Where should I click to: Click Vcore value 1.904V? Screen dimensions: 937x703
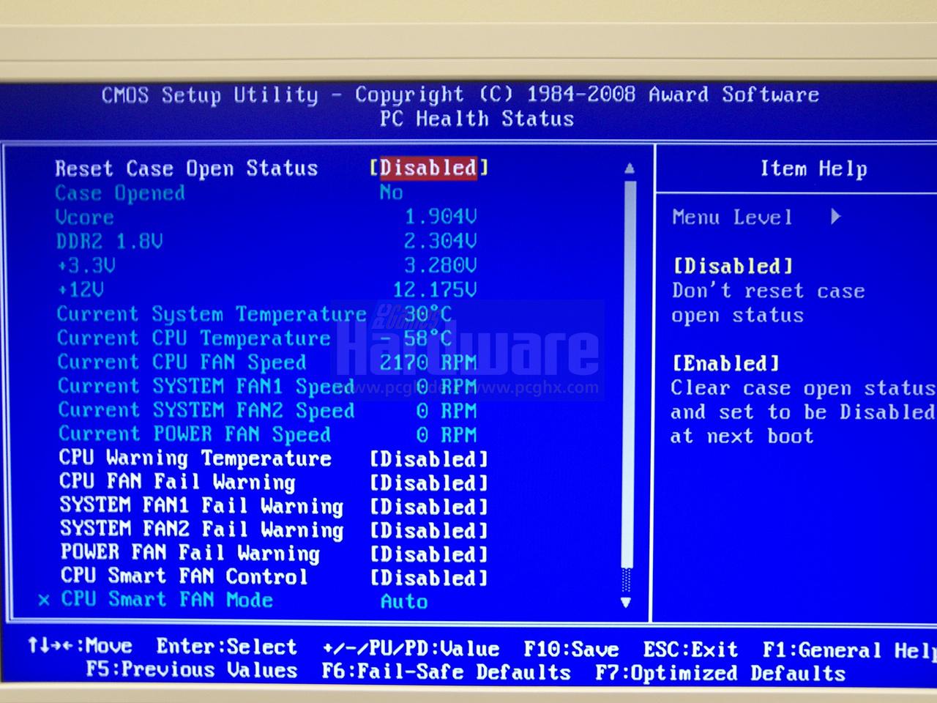pyautogui.click(x=441, y=217)
